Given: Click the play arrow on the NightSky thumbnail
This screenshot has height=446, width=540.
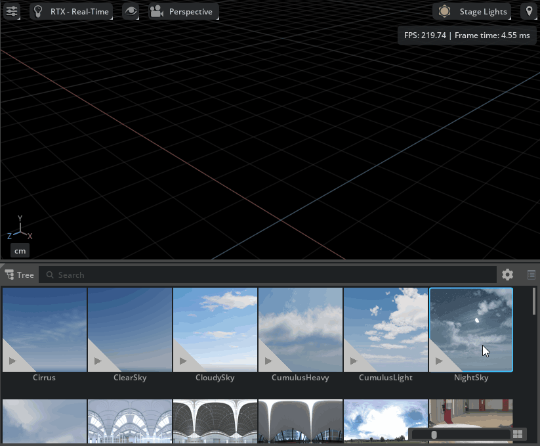Looking at the screenshot, I should [439, 361].
